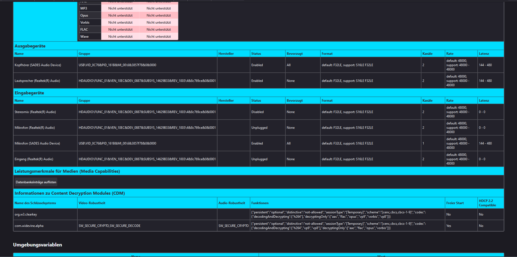Select the Stereomix (Realtek(R) Audio) entry
The image size is (517, 257).
(x=35, y=112)
